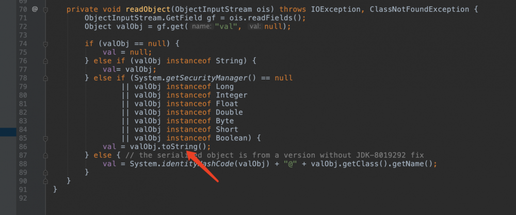Select the blue highlighted row in left panel
The height and width of the screenshot is (215, 516).
(8, 133)
